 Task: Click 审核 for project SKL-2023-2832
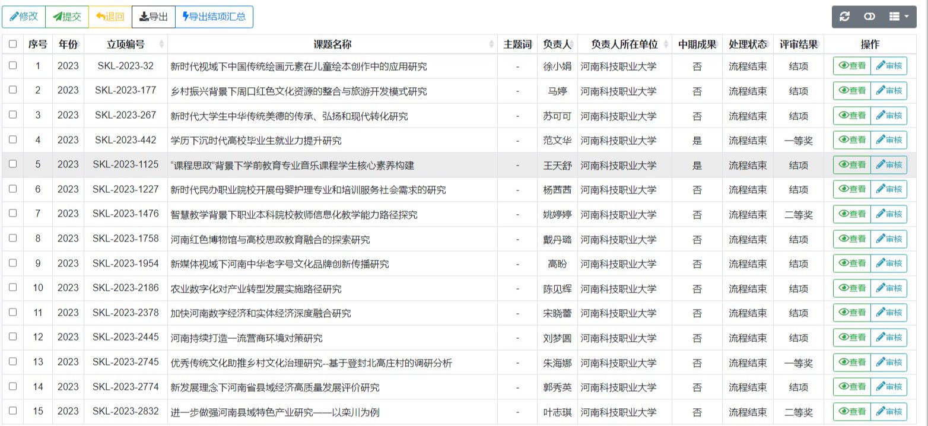click(889, 412)
